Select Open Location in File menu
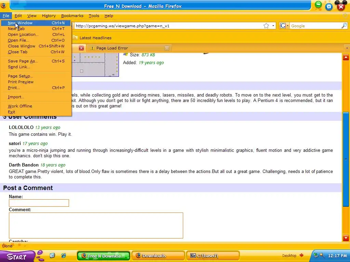 pos(36,34)
